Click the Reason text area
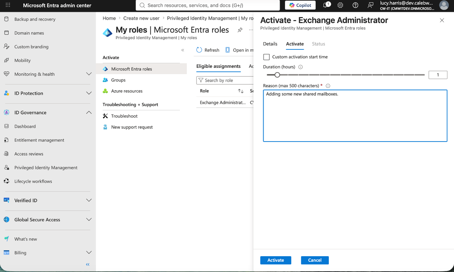Viewport: 454px width, 272px height. pos(355,116)
